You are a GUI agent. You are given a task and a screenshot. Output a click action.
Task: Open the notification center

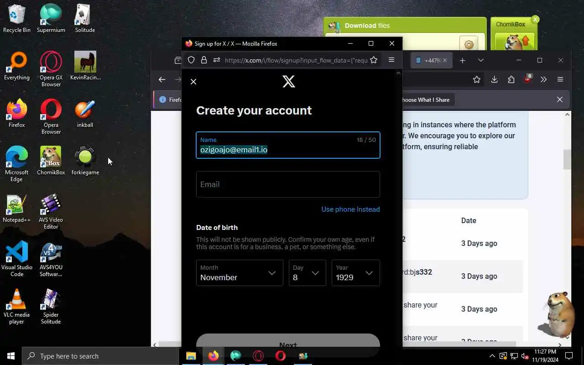(x=569, y=356)
